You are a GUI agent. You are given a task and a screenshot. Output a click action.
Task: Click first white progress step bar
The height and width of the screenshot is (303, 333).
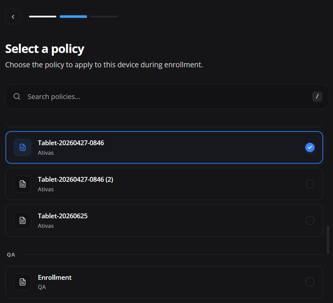pyautogui.click(x=43, y=17)
